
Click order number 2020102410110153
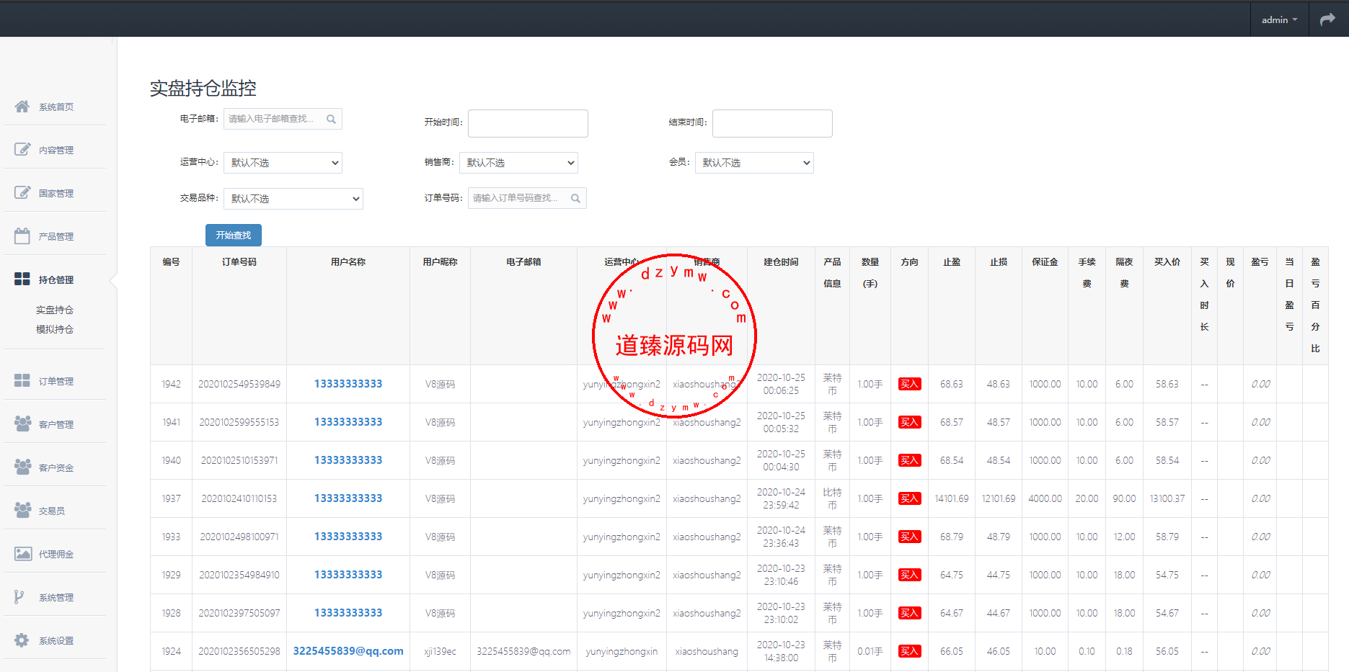(239, 498)
